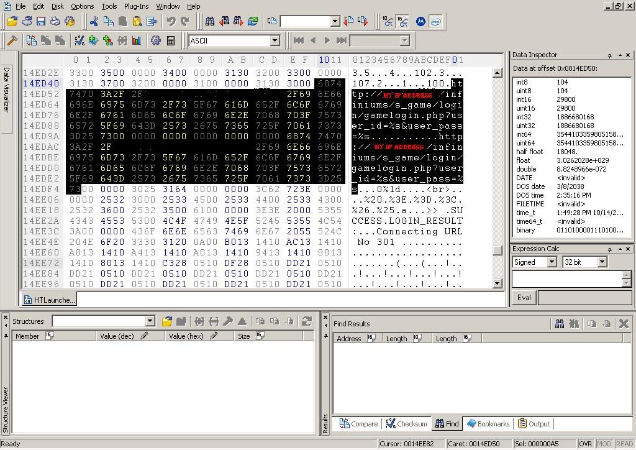Switch to the Checksum results tab
The height and width of the screenshot is (450, 636).
(x=406, y=424)
